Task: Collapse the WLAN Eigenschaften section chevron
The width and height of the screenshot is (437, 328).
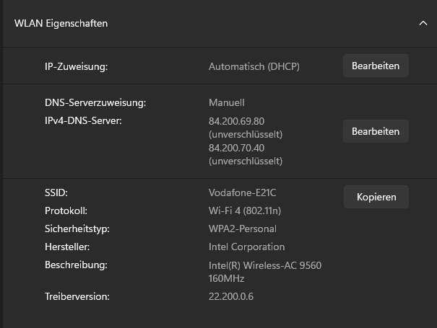Action: (x=423, y=23)
